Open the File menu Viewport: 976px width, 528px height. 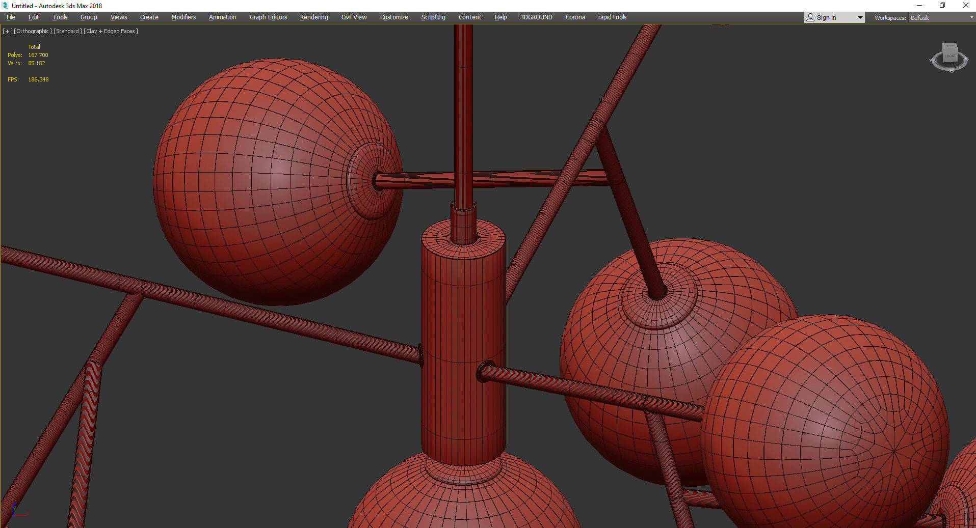(x=11, y=17)
